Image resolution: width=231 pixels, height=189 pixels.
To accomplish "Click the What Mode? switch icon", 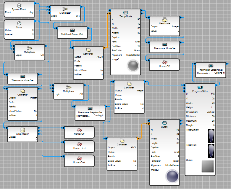I will (x=22, y=130).
